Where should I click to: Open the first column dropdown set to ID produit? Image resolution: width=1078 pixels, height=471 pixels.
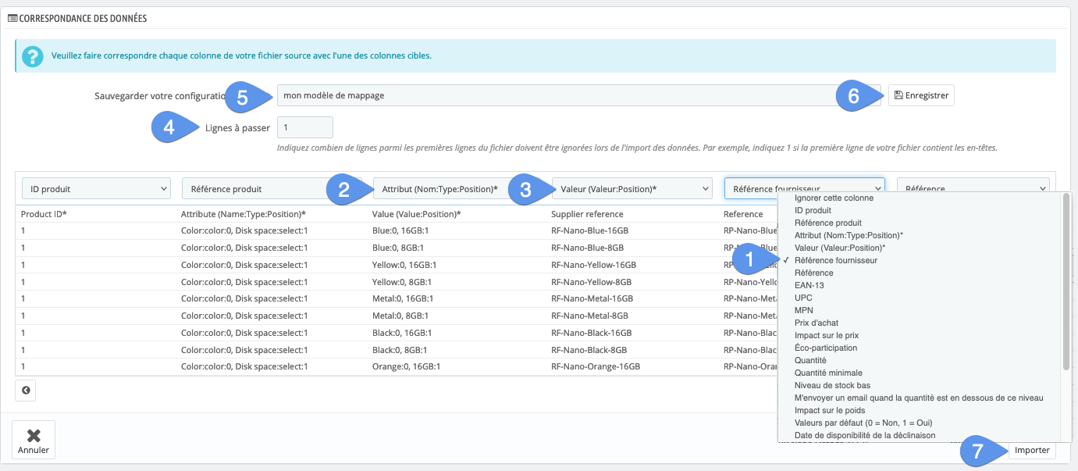click(x=96, y=188)
